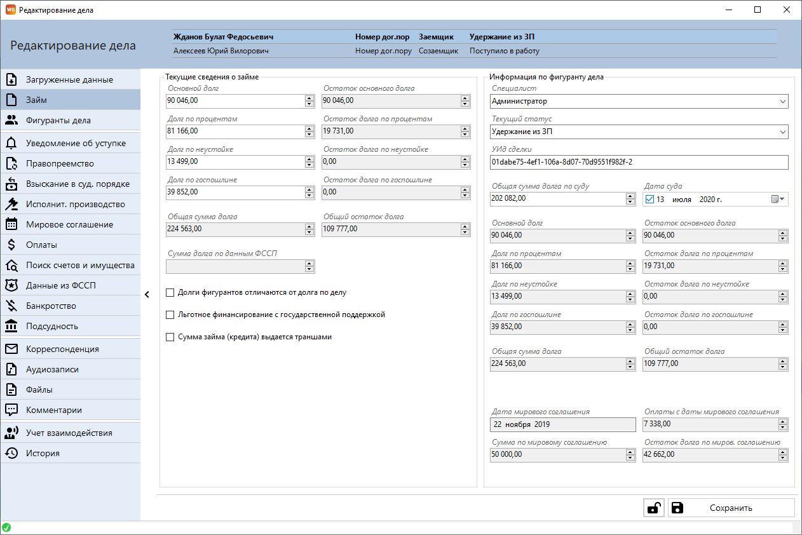
Task: Click the left Долг по неустойке spinner arrows
Action: [x=309, y=161]
